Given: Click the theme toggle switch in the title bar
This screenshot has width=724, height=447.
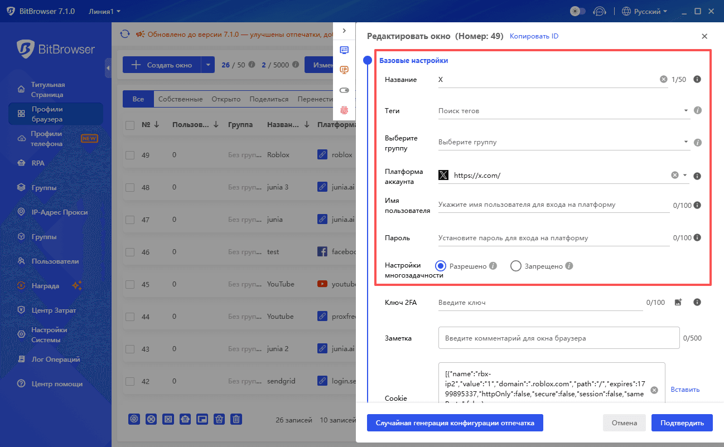Looking at the screenshot, I should tap(577, 11).
